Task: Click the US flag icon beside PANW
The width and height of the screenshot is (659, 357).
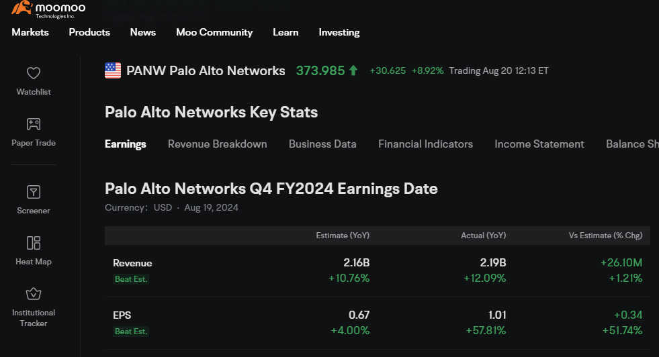Action: (x=113, y=70)
